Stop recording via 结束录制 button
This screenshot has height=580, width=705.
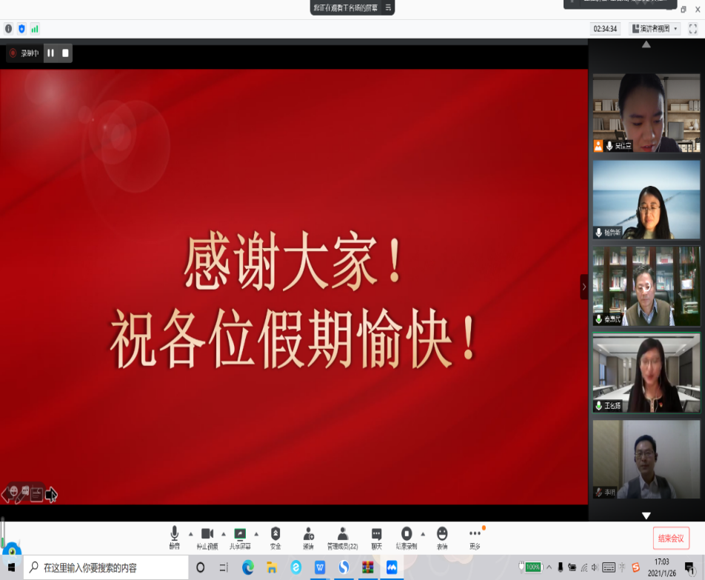tap(406, 536)
